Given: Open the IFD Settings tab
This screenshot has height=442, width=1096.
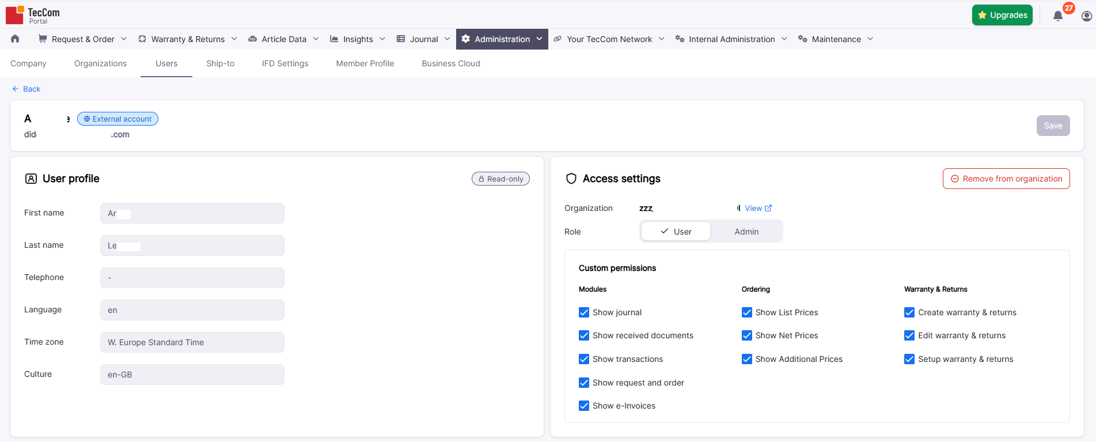Looking at the screenshot, I should coord(285,63).
